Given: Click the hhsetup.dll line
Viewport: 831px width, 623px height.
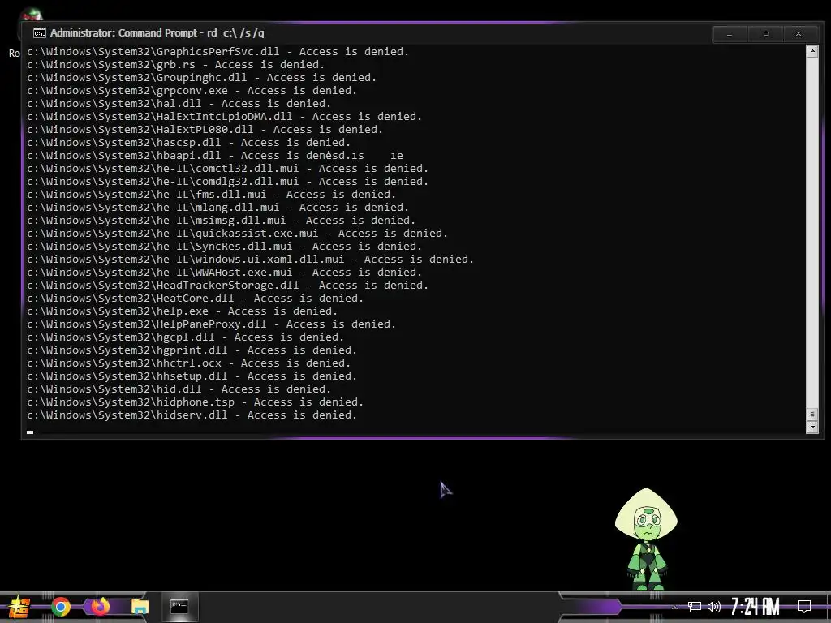Looking at the screenshot, I should point(192,376).
